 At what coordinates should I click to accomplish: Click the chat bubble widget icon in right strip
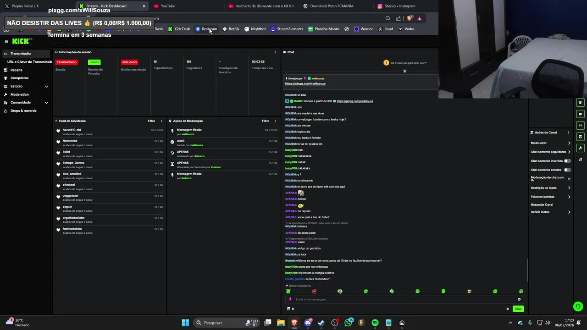coord(580,114)
